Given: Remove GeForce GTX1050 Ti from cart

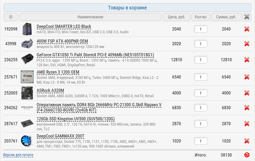Looking at the screenshot, I should pyautogui.click(x=247, y=60).
